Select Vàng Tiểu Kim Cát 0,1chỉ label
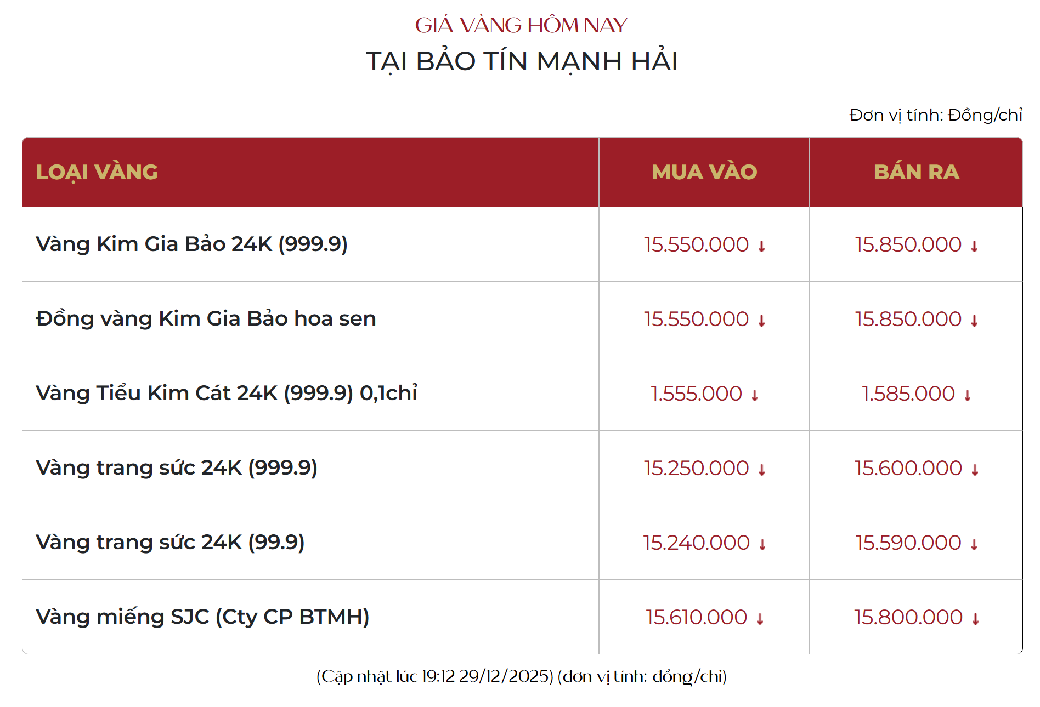1040x707 pixels. 226,394
